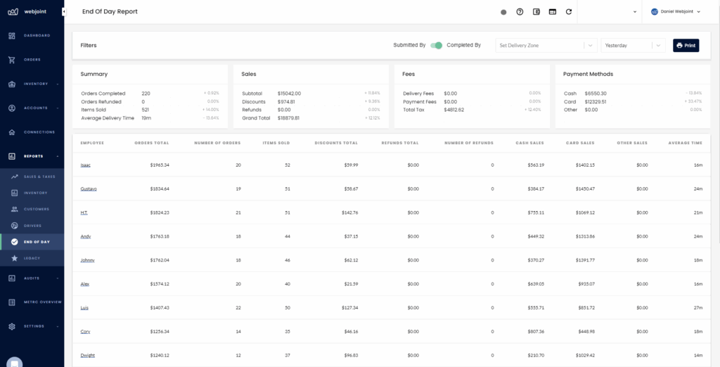Viewport: 720px width, 367px height.
Task: Click the Gustavo employee link
Action: coord(88,188)
